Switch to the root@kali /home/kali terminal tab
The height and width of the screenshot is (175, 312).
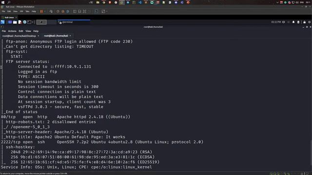(x=58, y=36)
